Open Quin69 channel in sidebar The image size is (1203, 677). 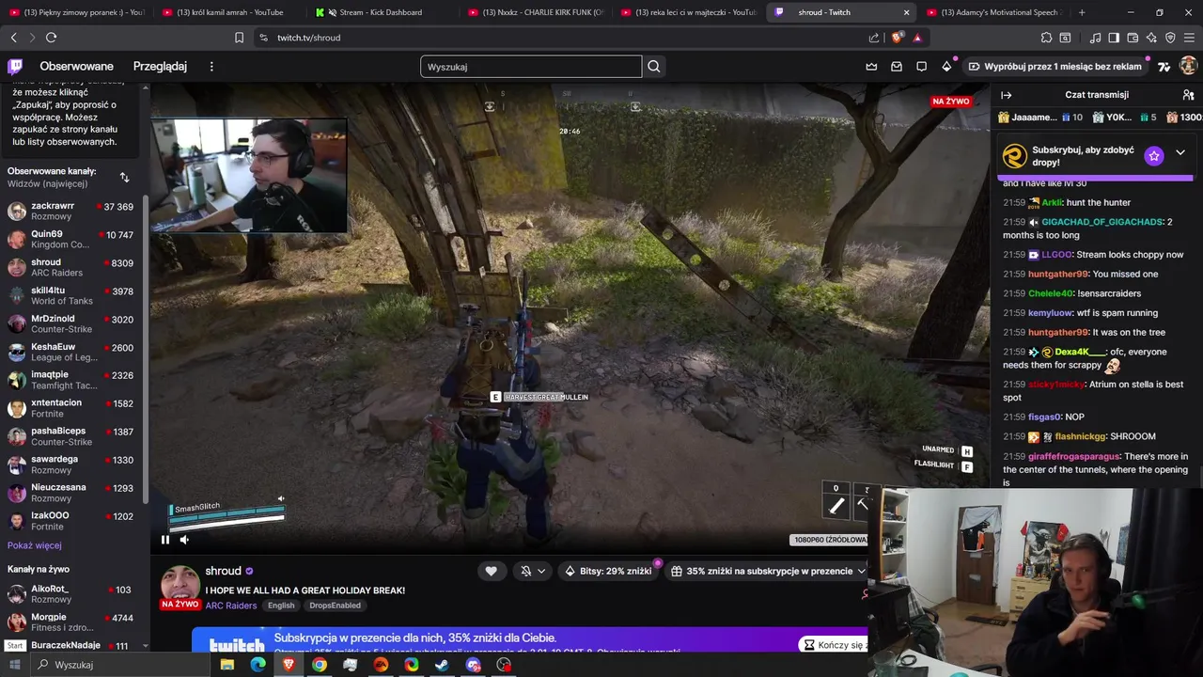click(70, 239)
